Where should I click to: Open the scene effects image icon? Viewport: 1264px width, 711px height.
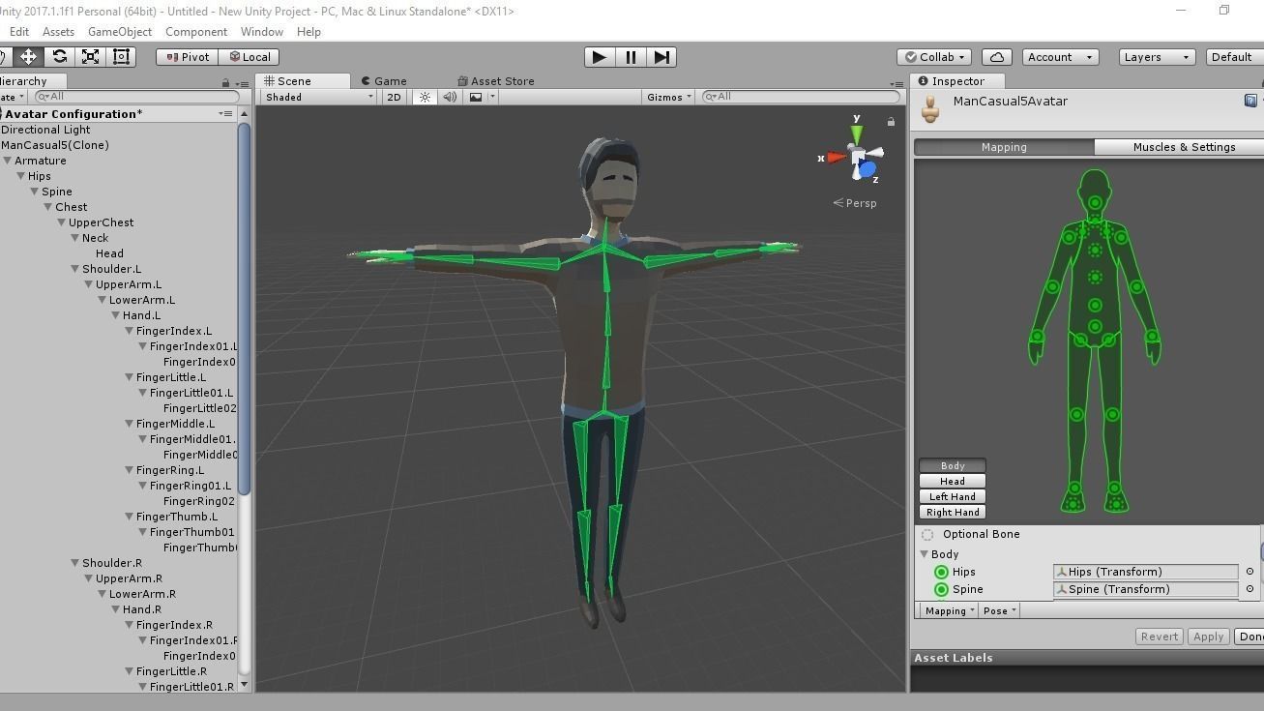476,97
